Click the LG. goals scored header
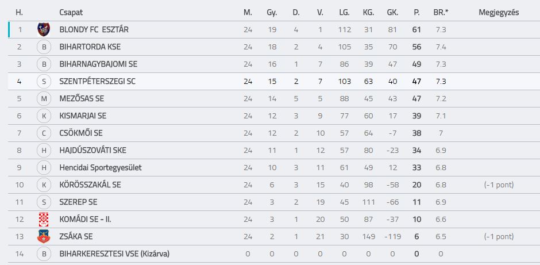Image resolution: width=540 pixels, height=265 pixels. tap(344, 13)
